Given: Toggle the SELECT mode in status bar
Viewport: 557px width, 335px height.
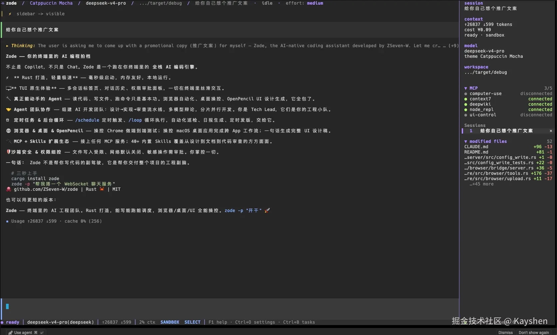Looking at the screenshot, I should (193, 322).
